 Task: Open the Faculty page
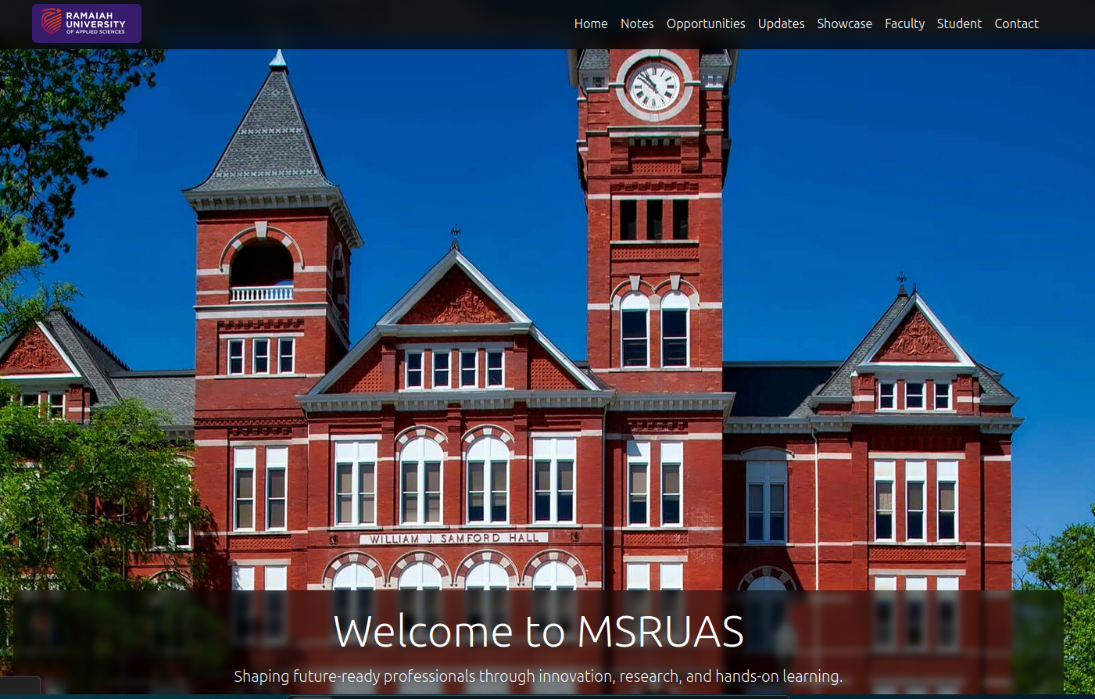[904, 24]
